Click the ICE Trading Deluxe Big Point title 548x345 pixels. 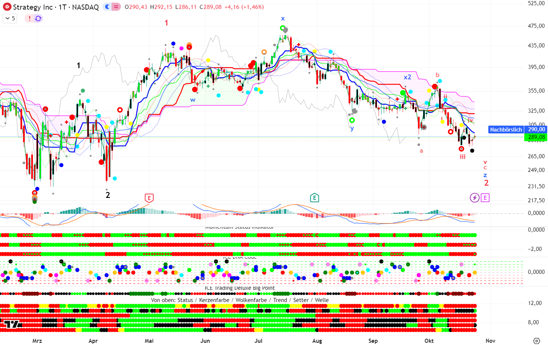pos(240,288)
